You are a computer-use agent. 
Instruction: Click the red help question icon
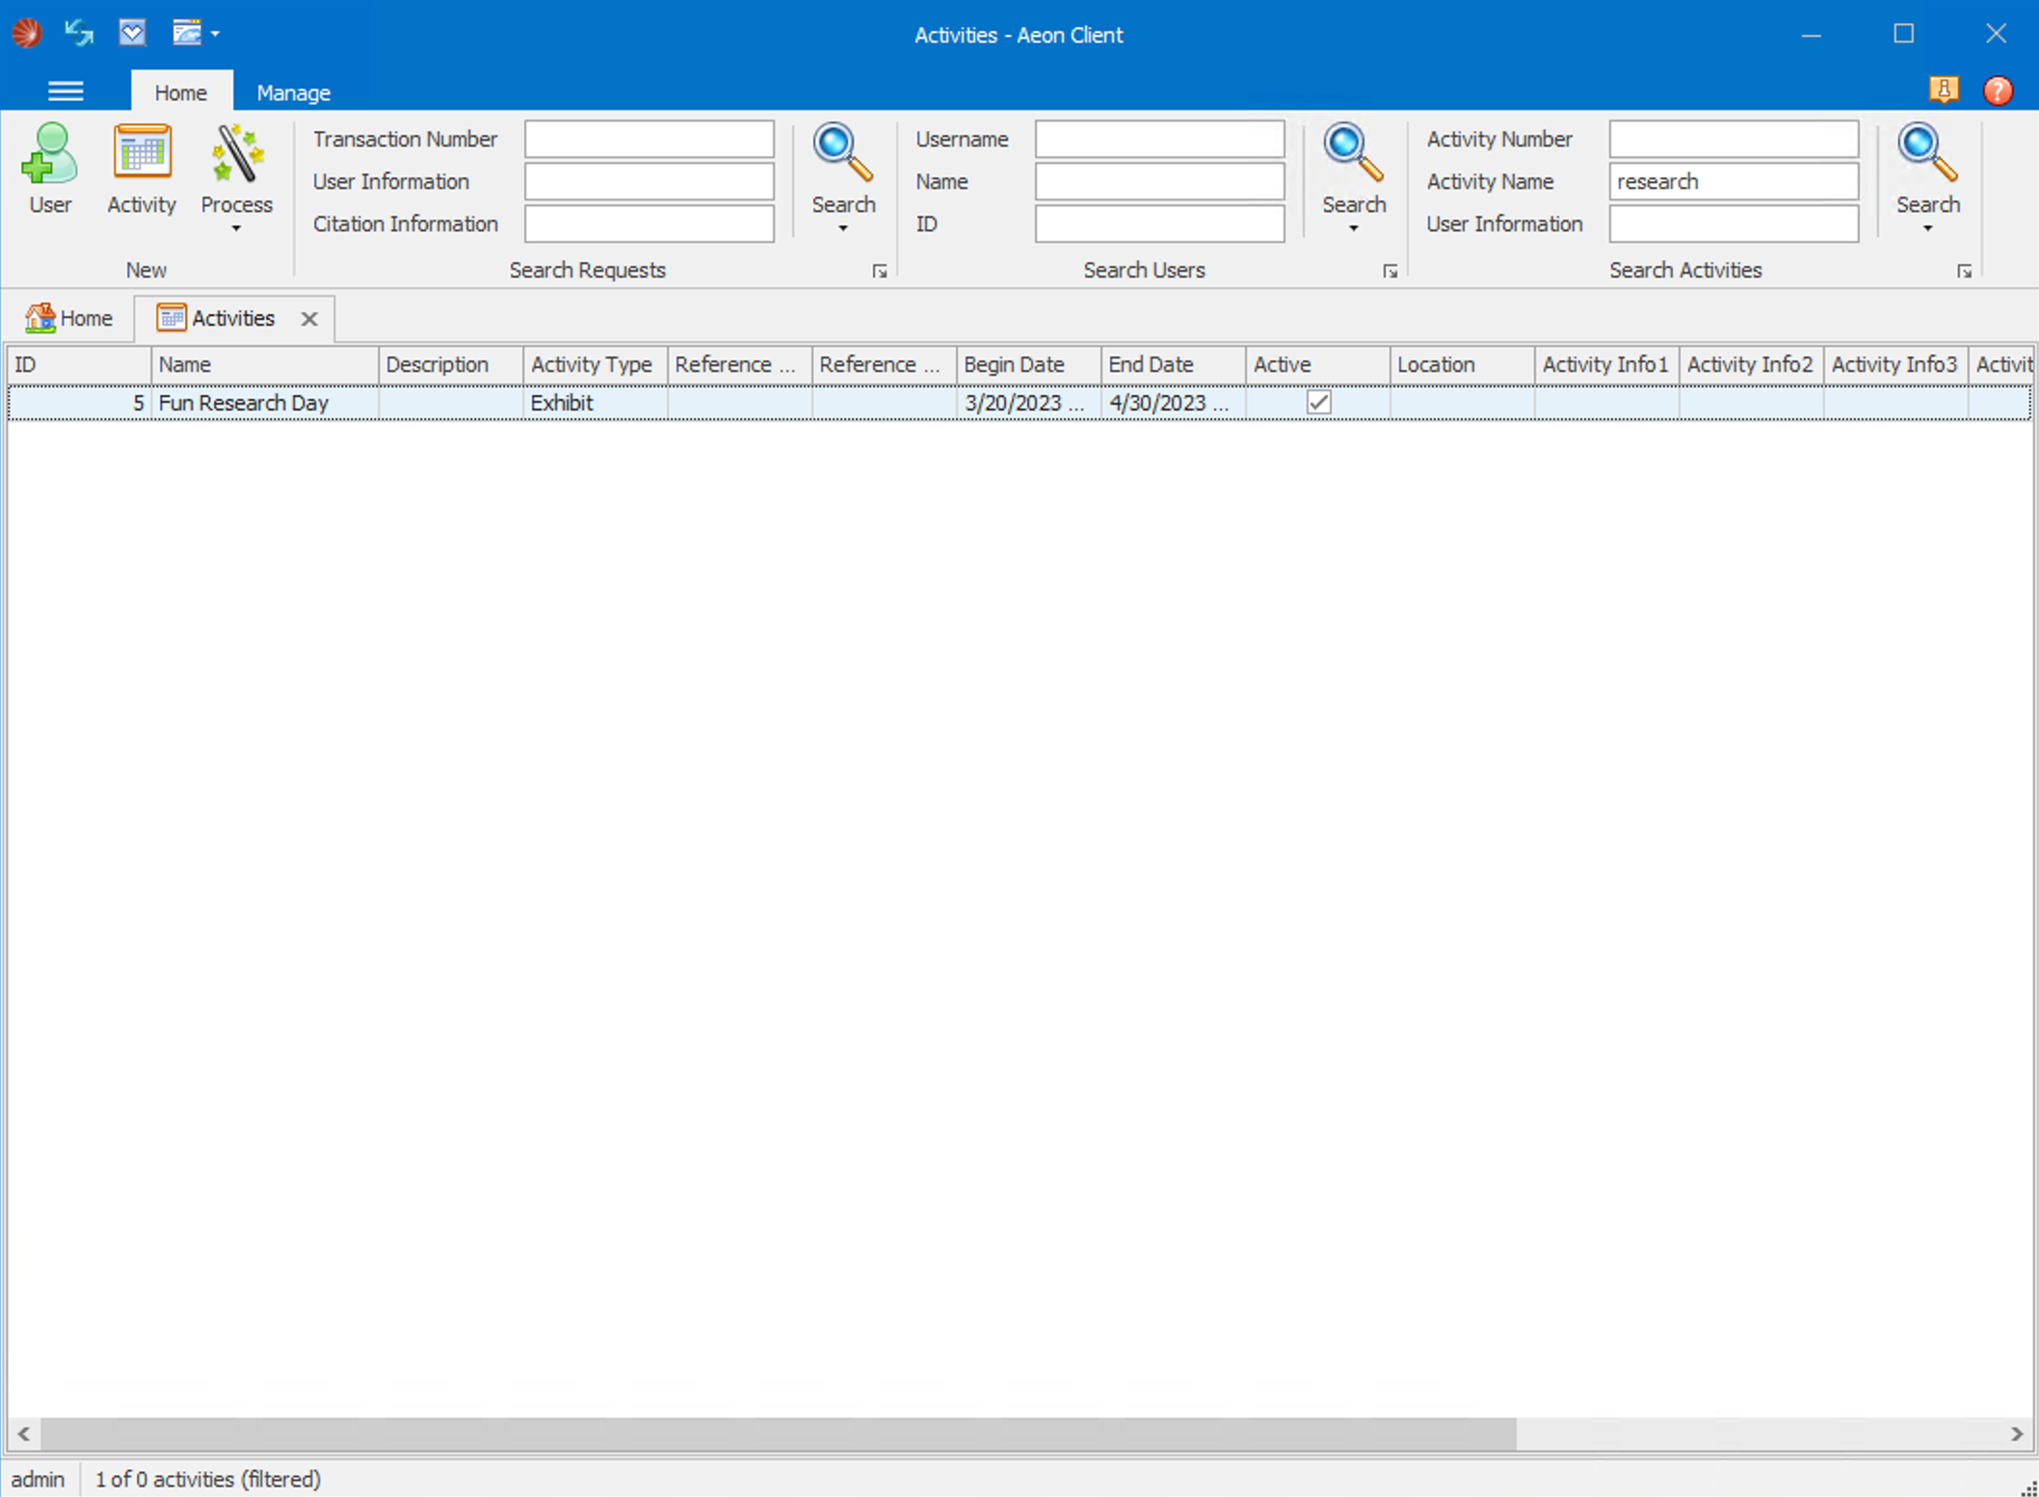[x=1998, y=91]
